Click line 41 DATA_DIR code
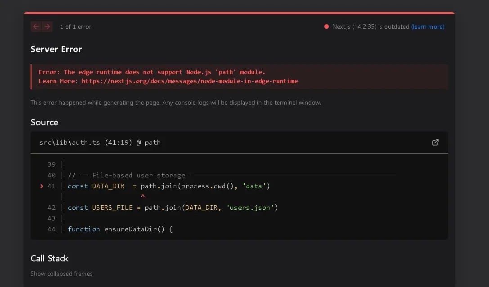The width and height of the screenshot is (489, 287). (x=169, y=186)
